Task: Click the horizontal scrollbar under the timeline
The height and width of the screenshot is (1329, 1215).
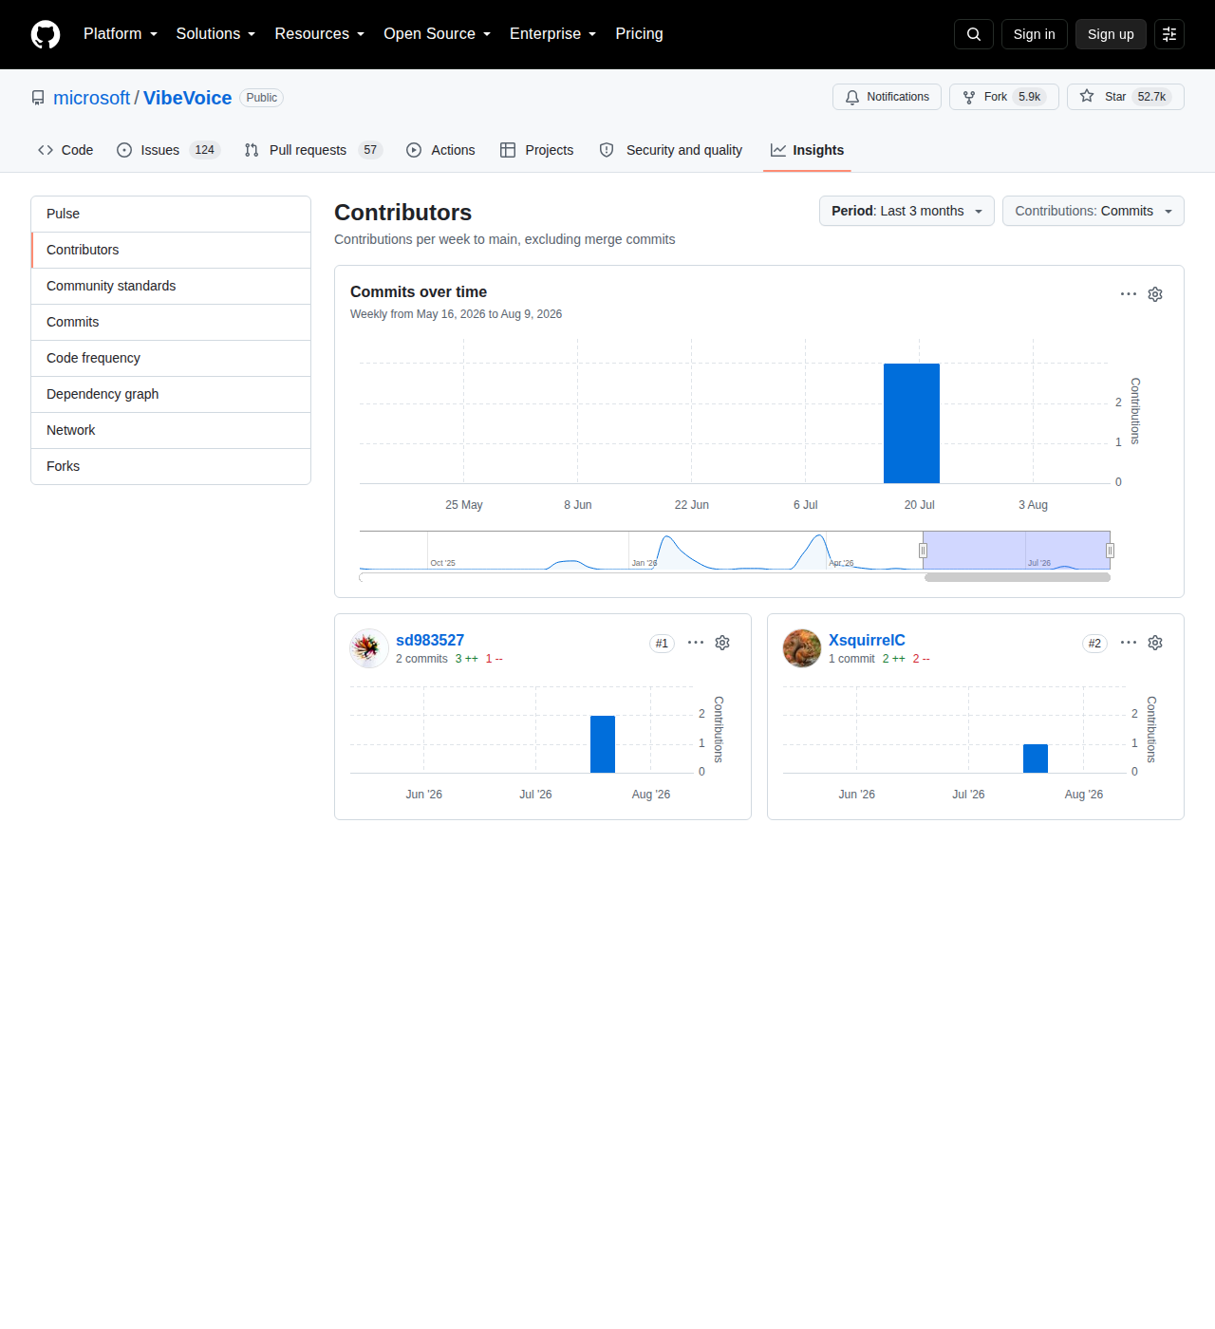Action: pyautogui.click(x=1018, y=577)
